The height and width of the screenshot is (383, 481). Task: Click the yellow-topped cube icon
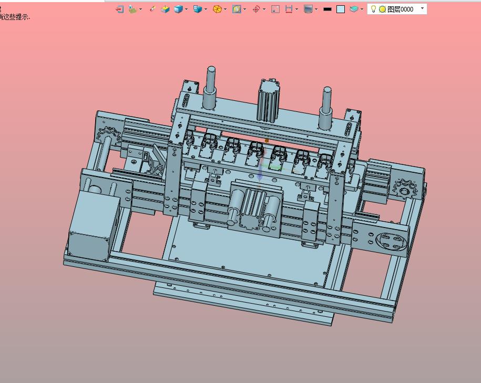165,9
